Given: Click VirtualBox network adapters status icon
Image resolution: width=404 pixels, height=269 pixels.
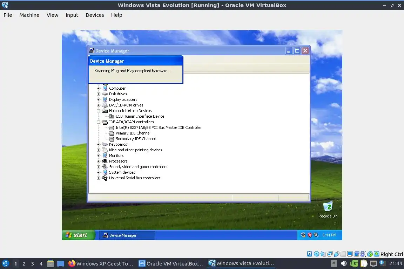Looking at the screenshot, I should pyautogui.click(x=330, y=254).
